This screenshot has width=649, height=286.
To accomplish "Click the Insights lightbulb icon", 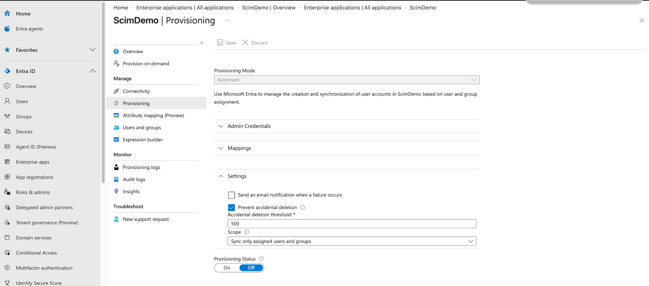I will tap(116, 191).
